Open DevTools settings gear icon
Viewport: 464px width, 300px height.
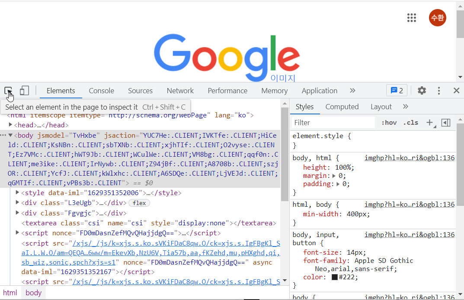[x=422, y=90]
